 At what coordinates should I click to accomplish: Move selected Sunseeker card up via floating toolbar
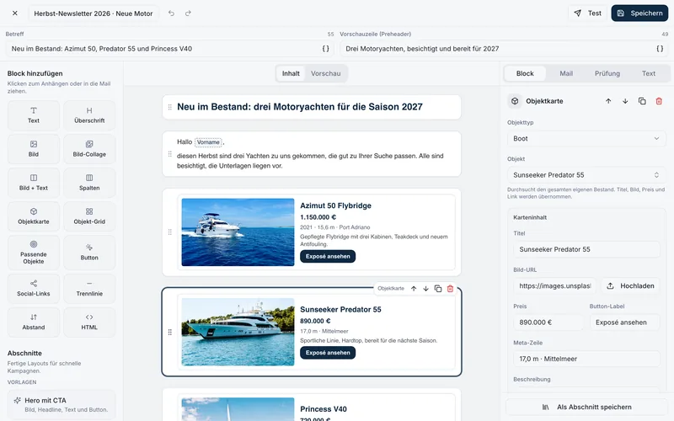click(x=414, y=289)
